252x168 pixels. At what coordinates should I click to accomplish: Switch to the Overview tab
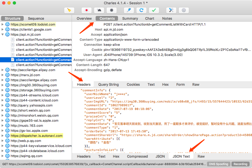tap(84, 18)
